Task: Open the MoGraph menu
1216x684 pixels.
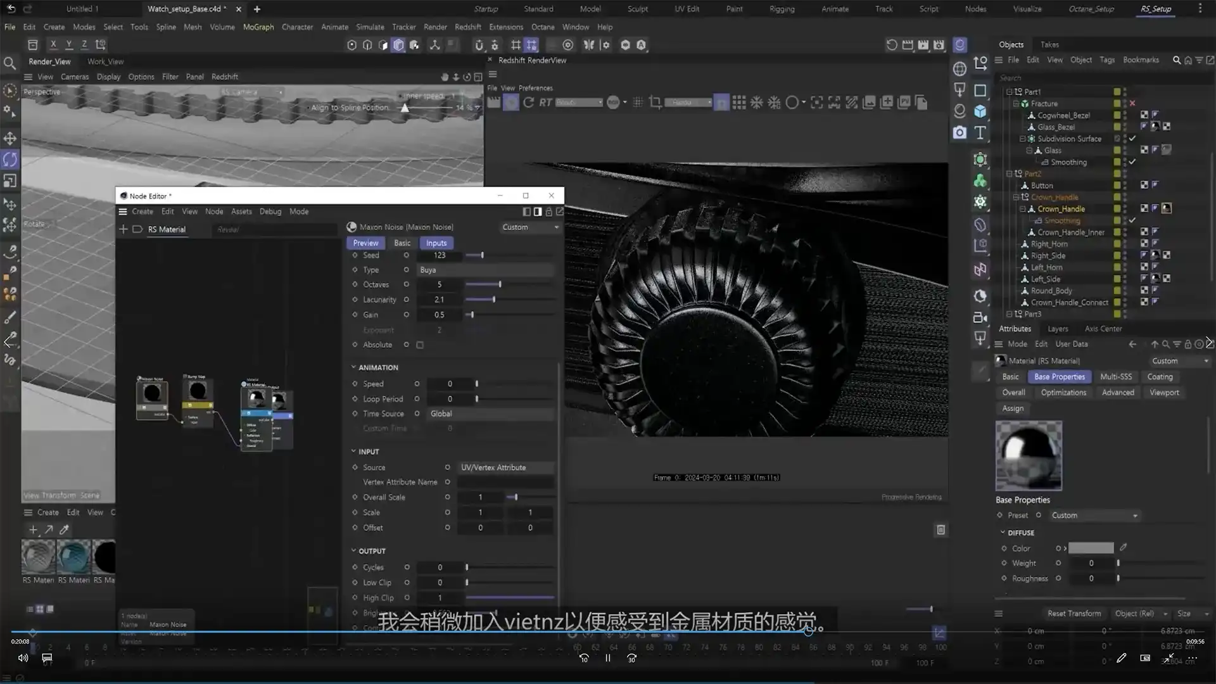Action: pyautogui.click(x=258, y=27)
